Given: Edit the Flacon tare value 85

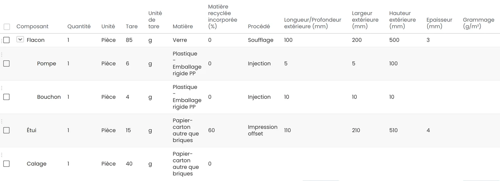Looking at the screenshot, I should (129, 40).
